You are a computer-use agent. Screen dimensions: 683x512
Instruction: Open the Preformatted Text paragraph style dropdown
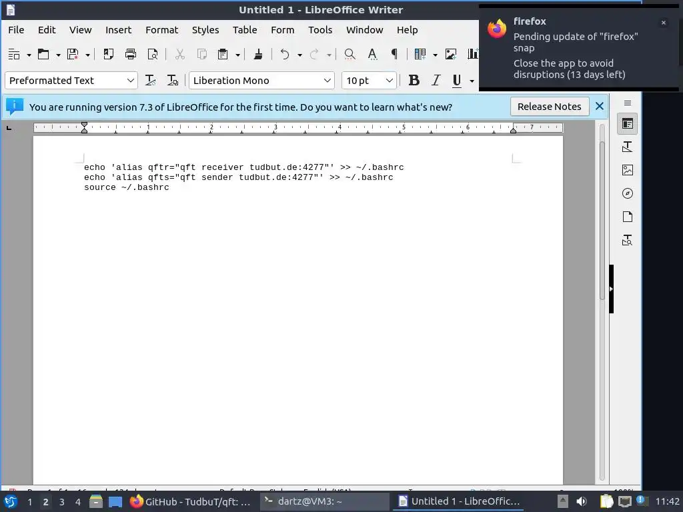coord(130,81)
